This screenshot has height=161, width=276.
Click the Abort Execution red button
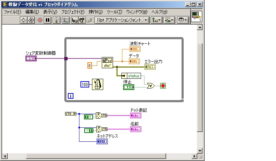40,20
